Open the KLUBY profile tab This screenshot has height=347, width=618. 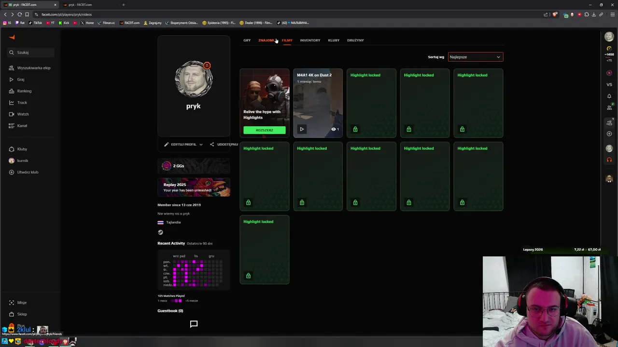coord(334,40)
